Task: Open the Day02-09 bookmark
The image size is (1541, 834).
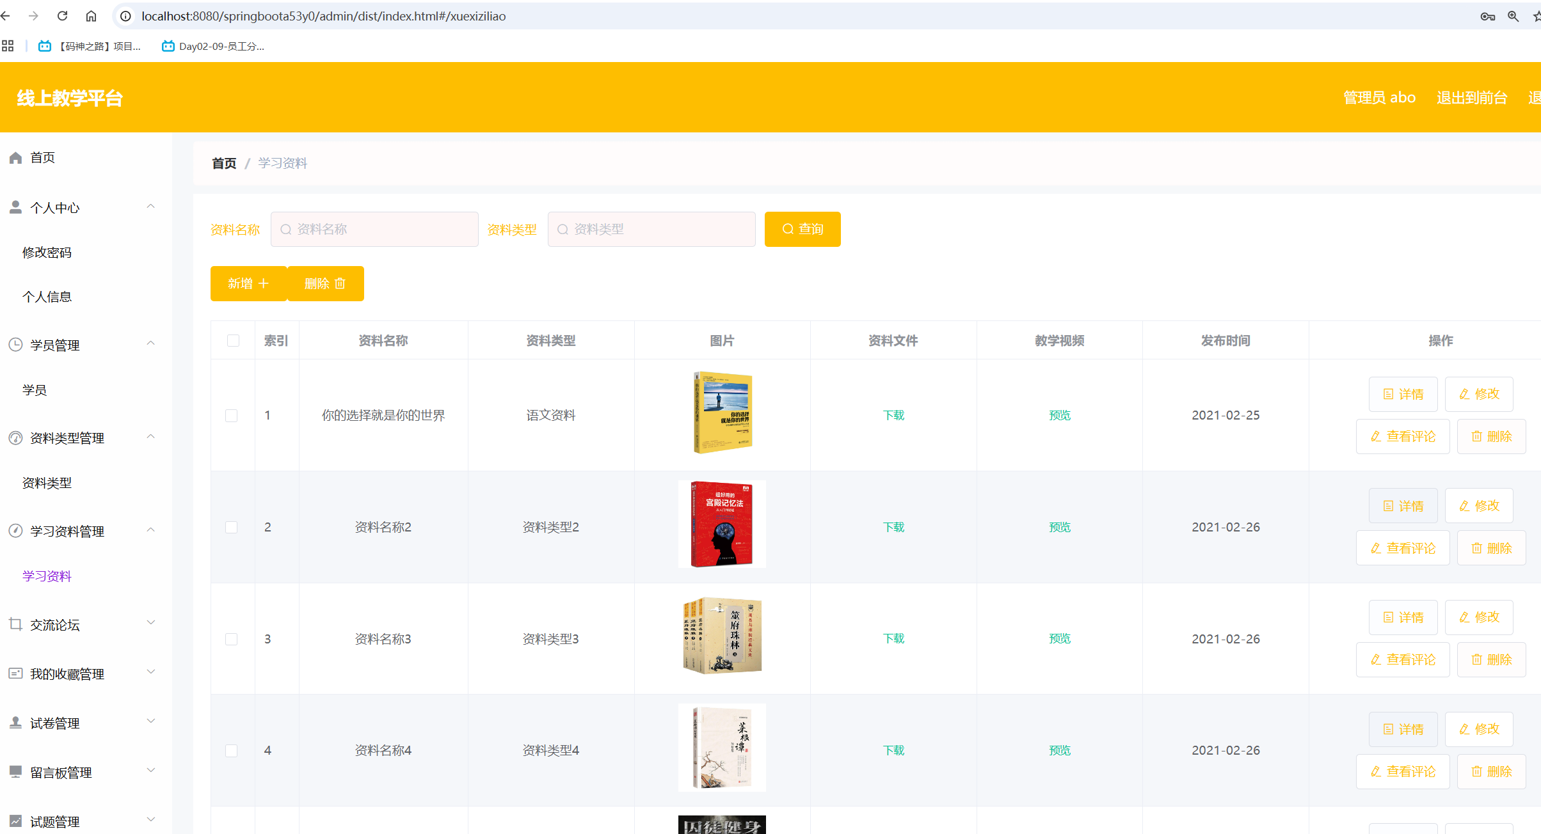Action: pos(213,46)
